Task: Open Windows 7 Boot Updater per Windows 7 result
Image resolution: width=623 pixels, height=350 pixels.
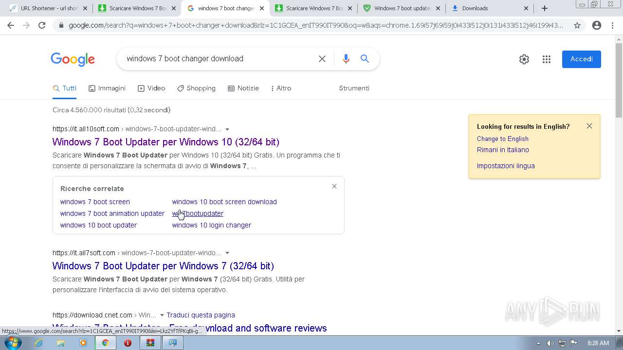Action: [x=163, y=266]
